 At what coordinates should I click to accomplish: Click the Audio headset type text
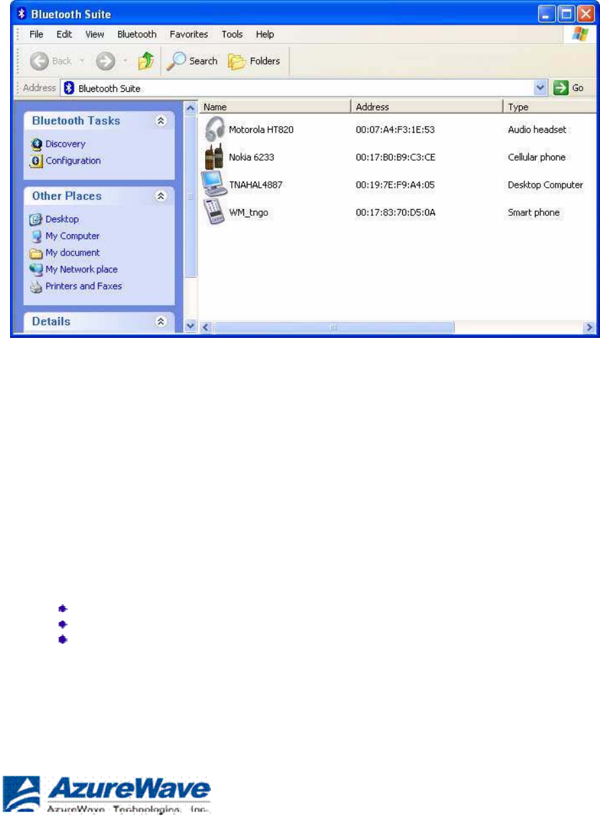click(x=537, y=129)
